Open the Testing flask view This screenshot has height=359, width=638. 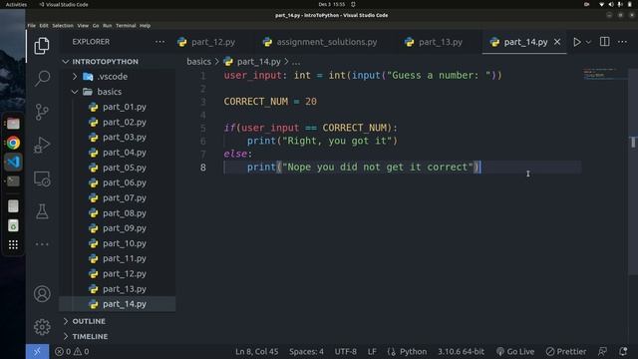click(42, 211)
